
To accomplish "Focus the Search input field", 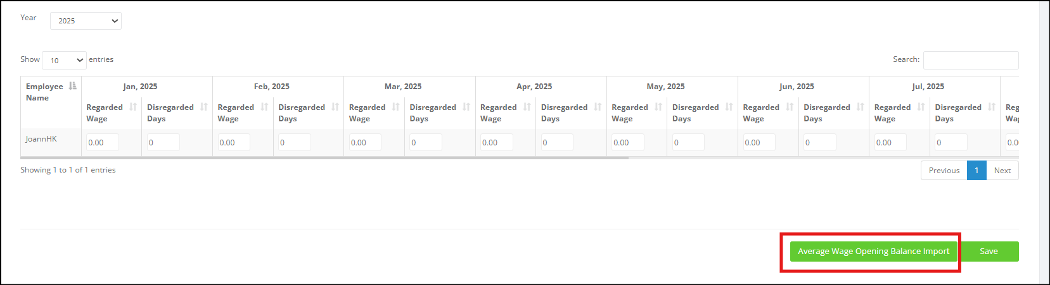I will pos(971,60).
